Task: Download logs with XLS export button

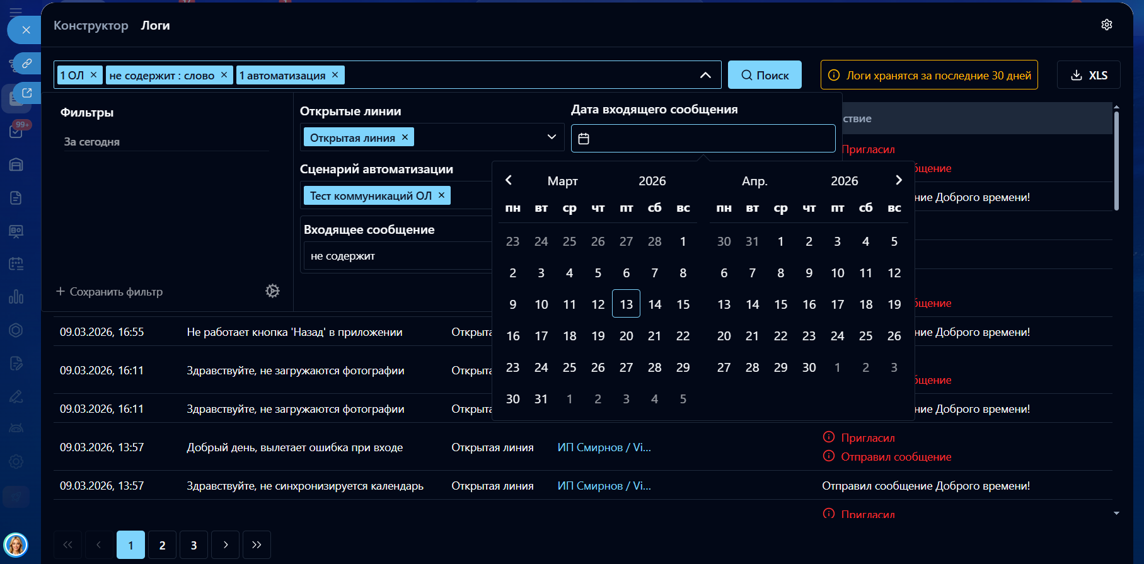Action: click(1089, 75)
